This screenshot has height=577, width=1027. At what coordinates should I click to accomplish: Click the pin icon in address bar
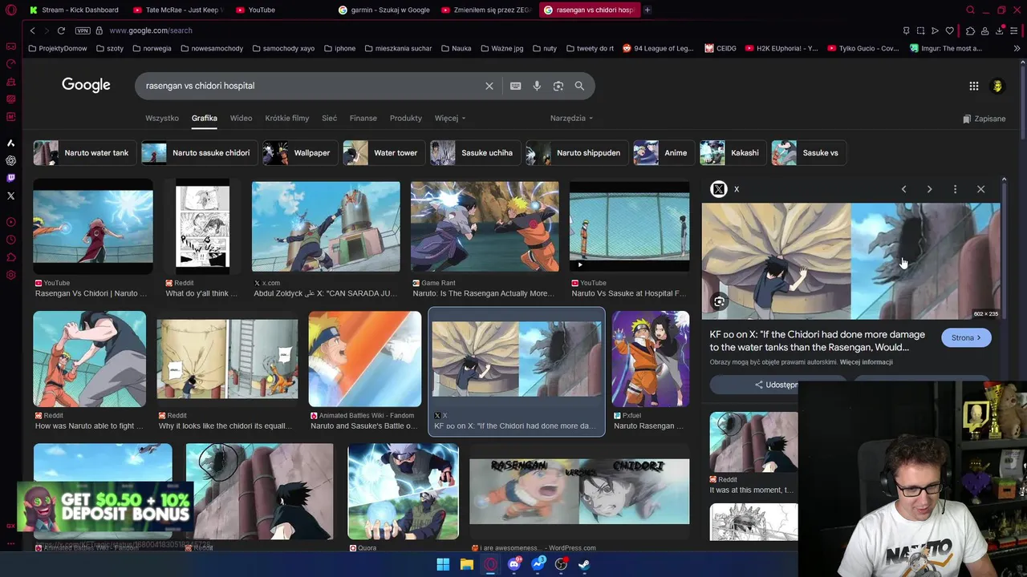point(906,30)
